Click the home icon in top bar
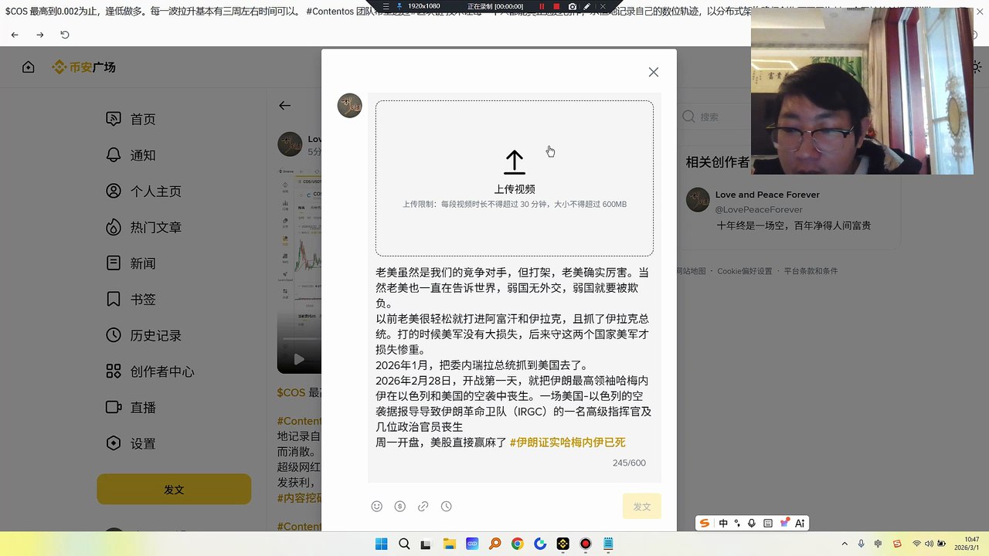989x556 pixels. click(29, 67)
